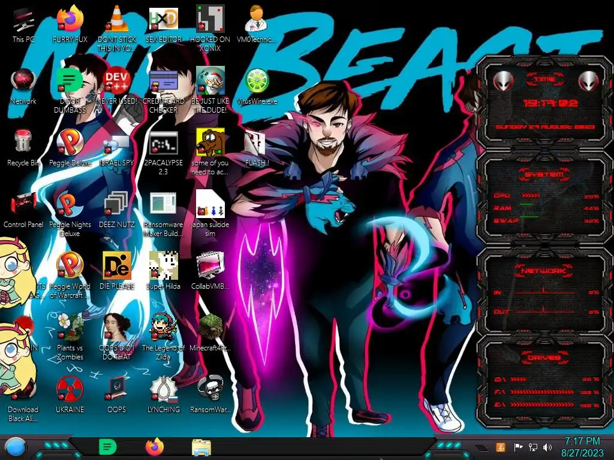This screenshot has height=460, width=614.
Task: Click the CPU usage bar in widget
Action: point(531,195)
